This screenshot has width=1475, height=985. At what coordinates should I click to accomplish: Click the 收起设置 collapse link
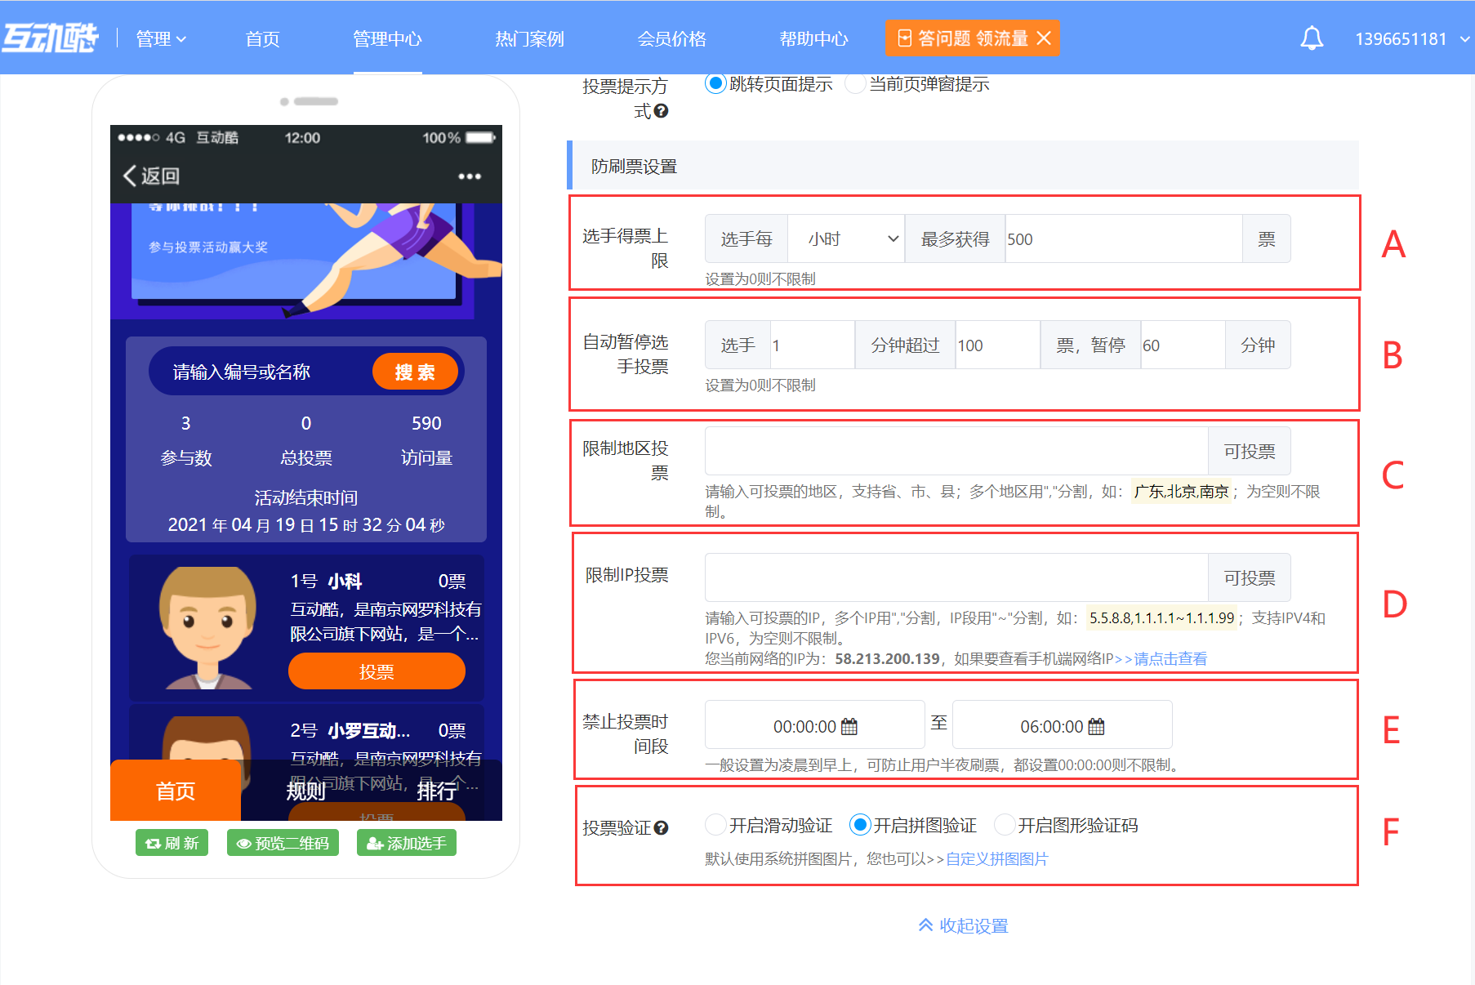click(964, 925)
